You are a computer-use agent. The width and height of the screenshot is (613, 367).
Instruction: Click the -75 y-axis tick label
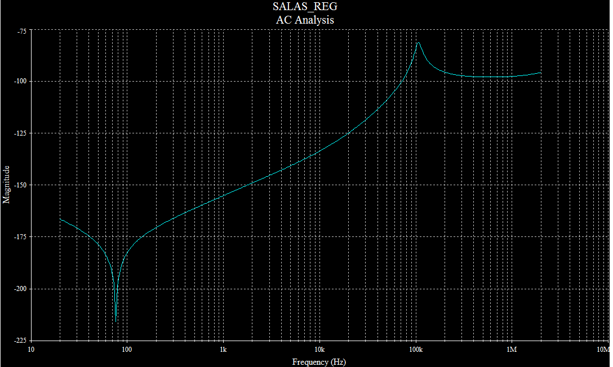point(21,32)
